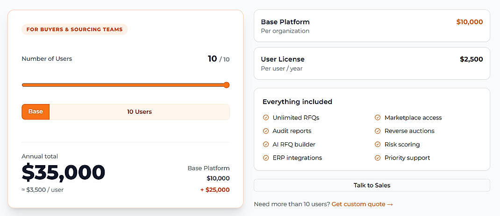Click the For Buyers & Sourcing Teams badge
The height and width of the screenshot is (216, 500).
pyautogui.click(x=75, y=29)
